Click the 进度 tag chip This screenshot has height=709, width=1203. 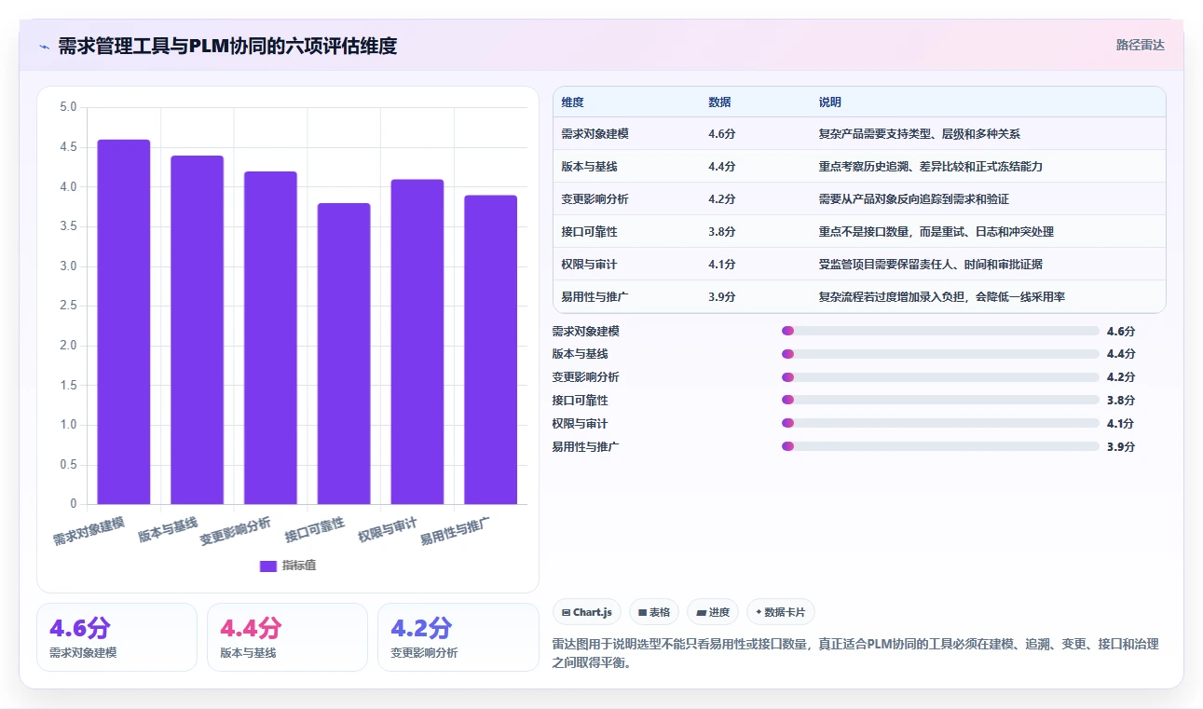click(x=713, y=612)
